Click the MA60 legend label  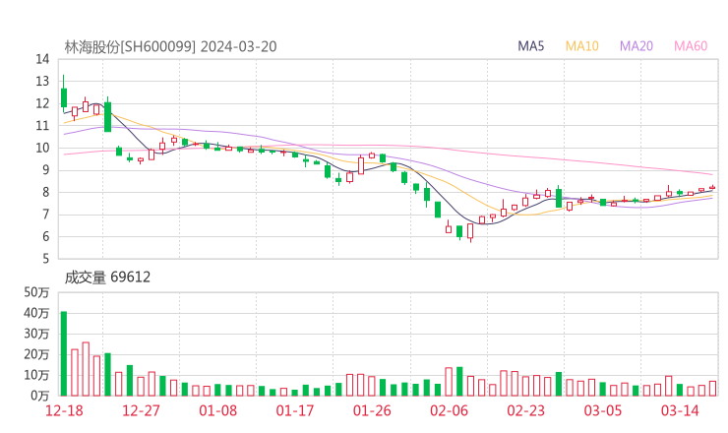(x=691, y=46)
